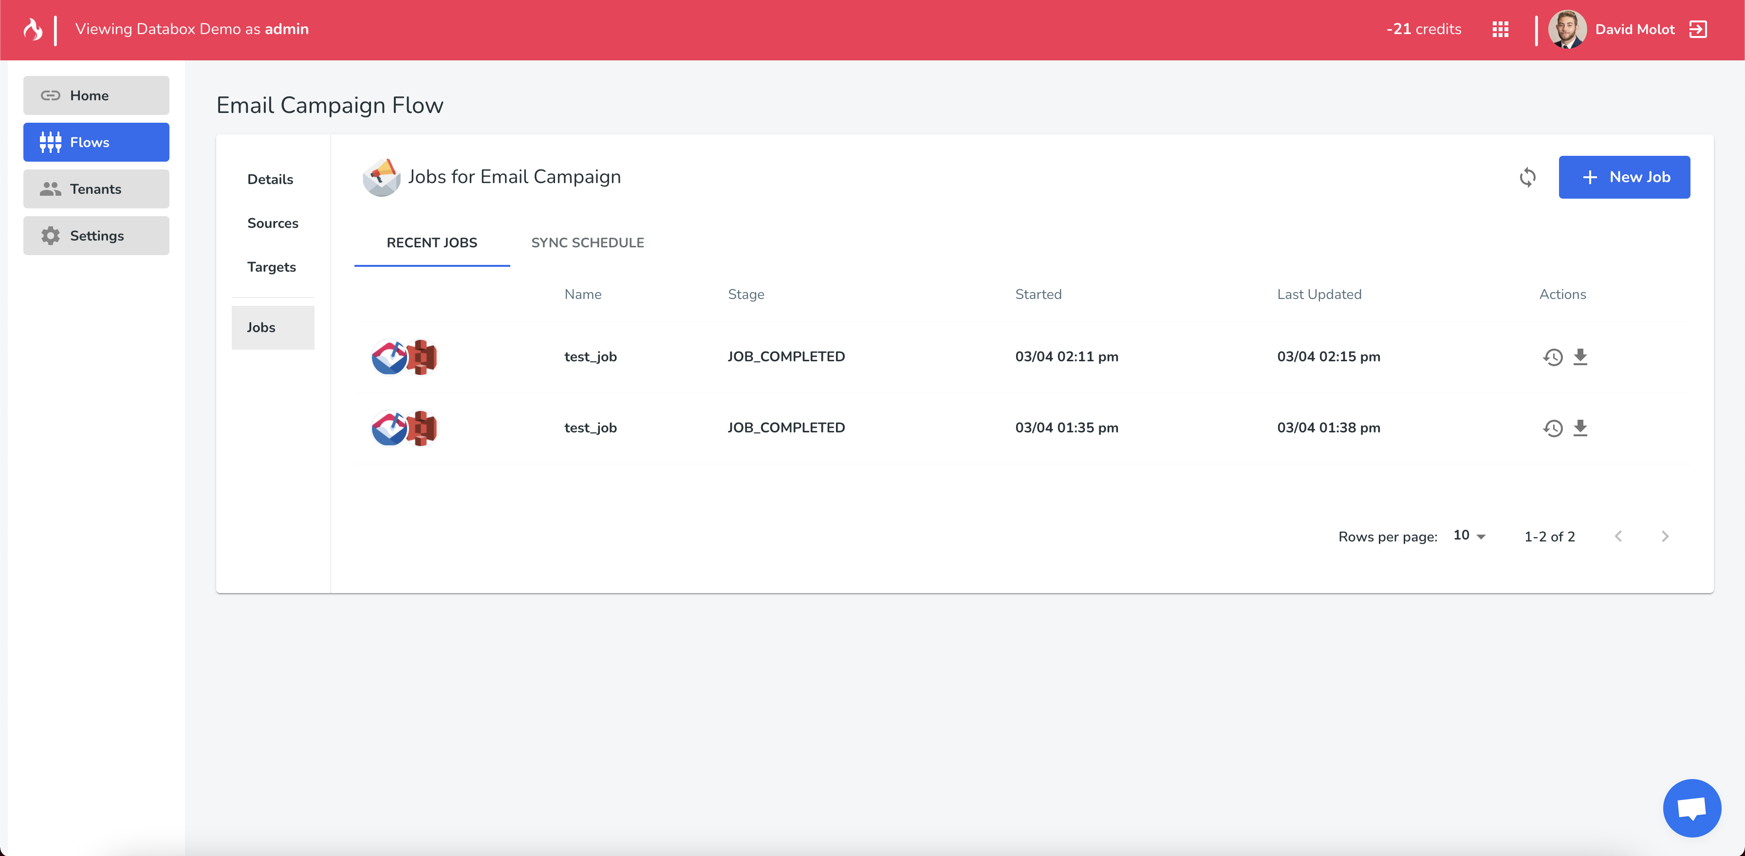
Task: Click the flame logo in header
Action: tap(33, 29)
